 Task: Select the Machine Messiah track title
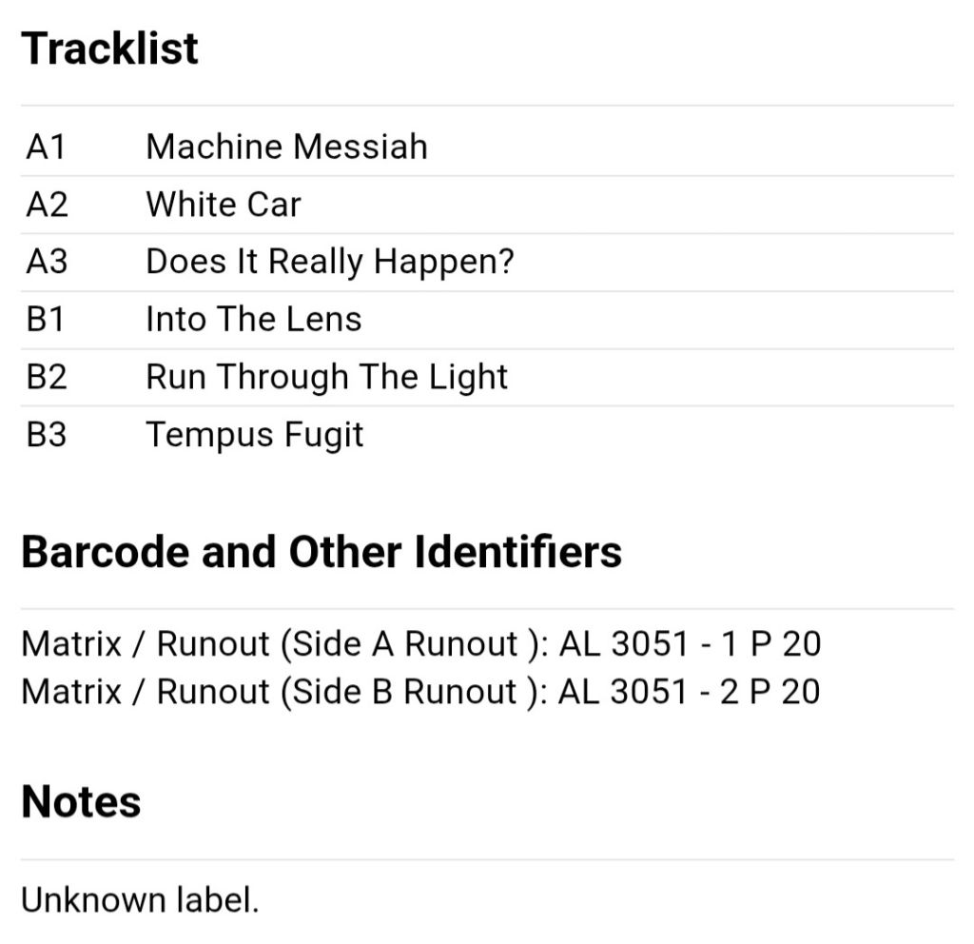[286, 147]
